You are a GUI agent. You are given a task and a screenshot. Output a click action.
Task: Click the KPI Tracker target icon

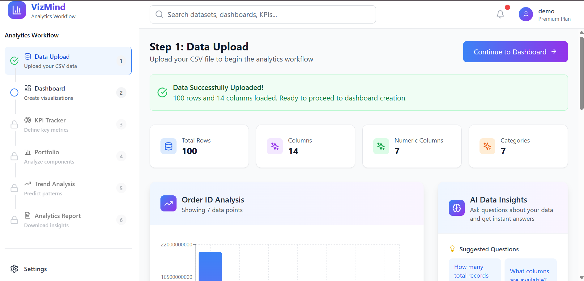pyautogui.click(x=28, y=120)
